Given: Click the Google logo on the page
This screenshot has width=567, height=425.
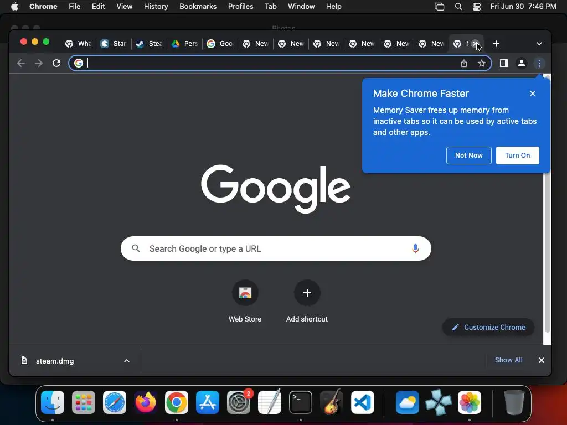Looking at the screenshot, I should 276,189.
